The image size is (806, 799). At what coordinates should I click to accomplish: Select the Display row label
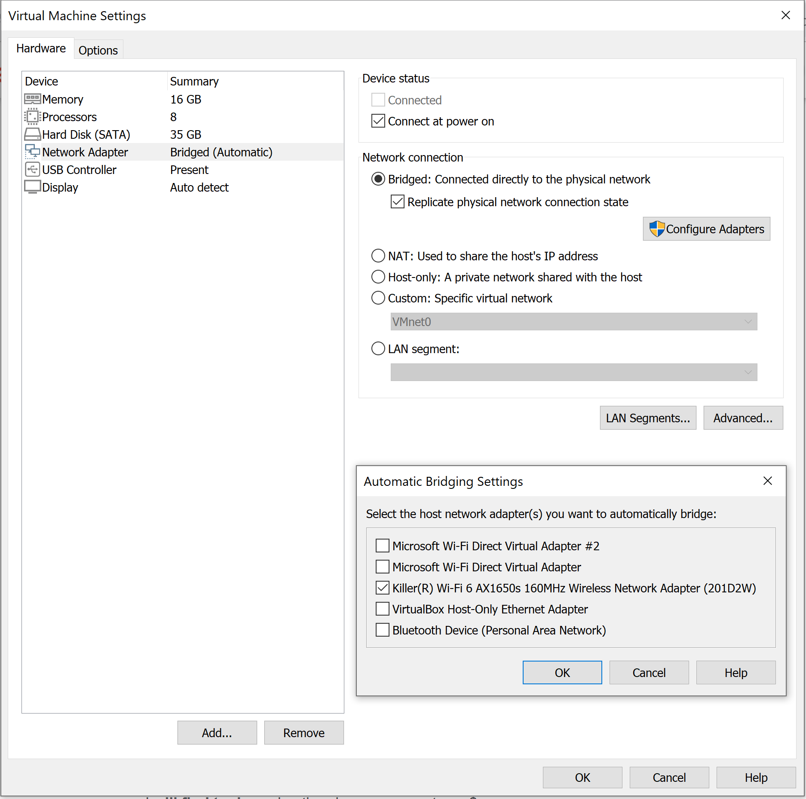click(x=60, y=187)
